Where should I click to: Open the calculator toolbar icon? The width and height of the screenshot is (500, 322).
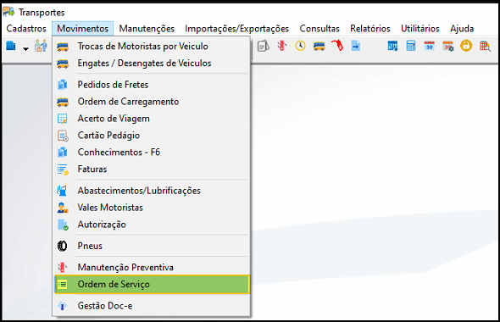pos(411,46)
